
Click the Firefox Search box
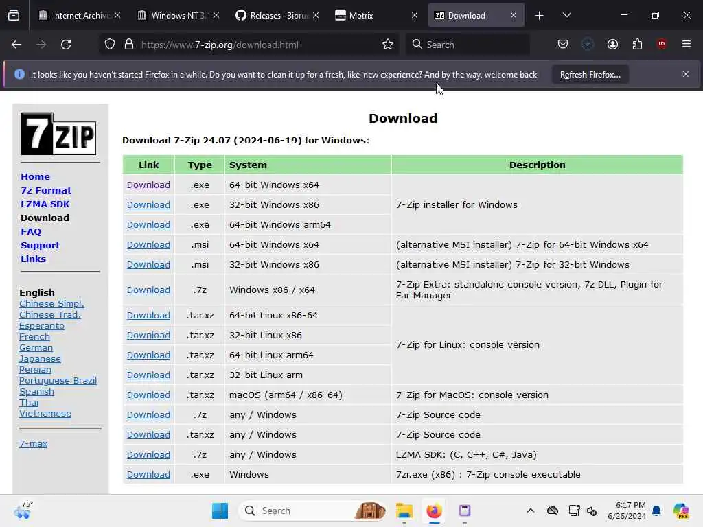pos(468,45)
